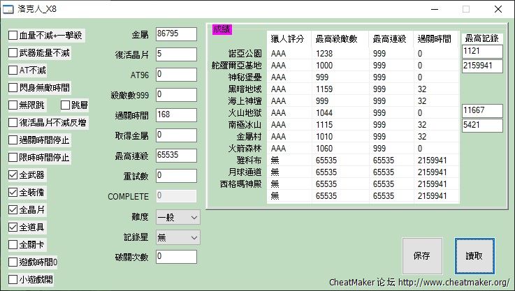
Task: Expand the 記錄星 combo box
Action: [177, 237]
